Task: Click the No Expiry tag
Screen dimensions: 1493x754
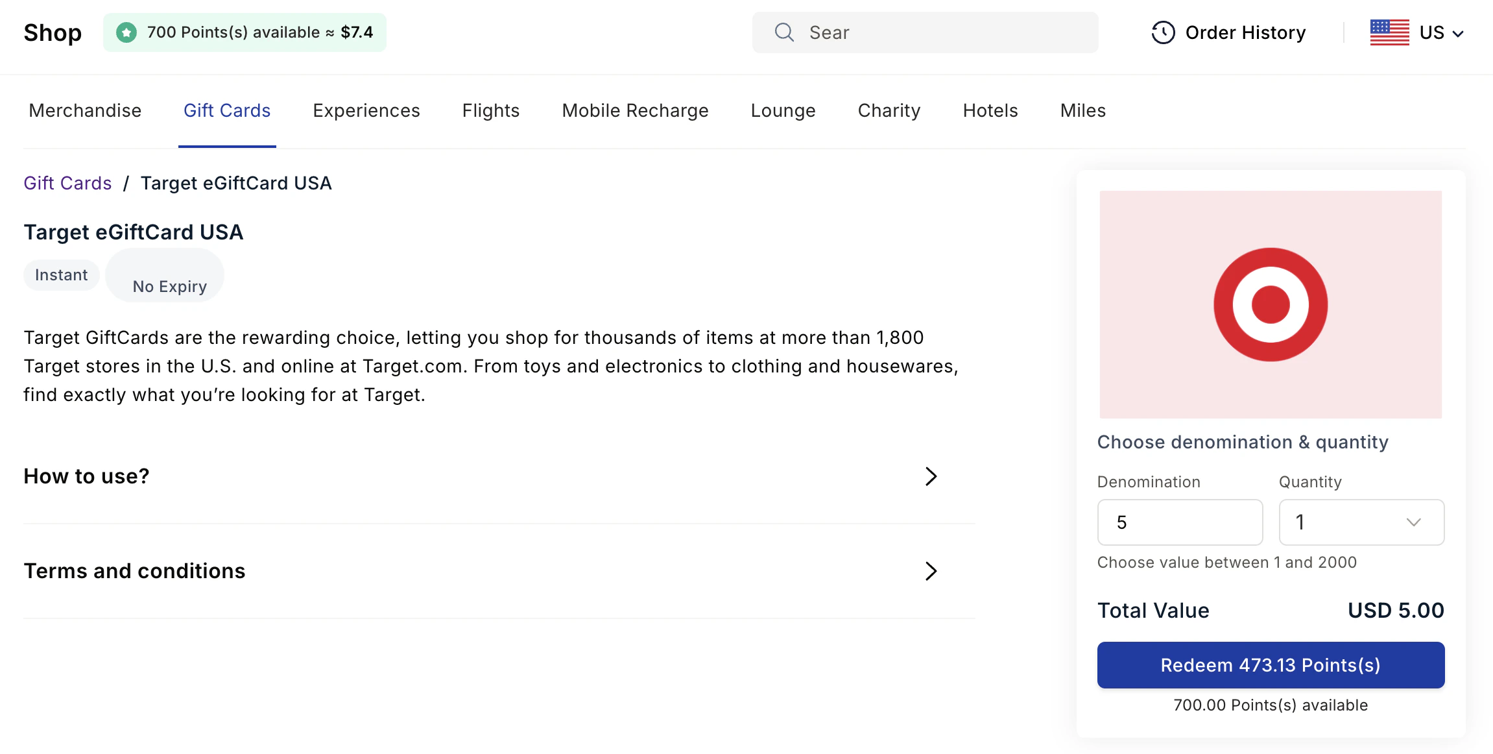Action: click(x=165, y=275)
